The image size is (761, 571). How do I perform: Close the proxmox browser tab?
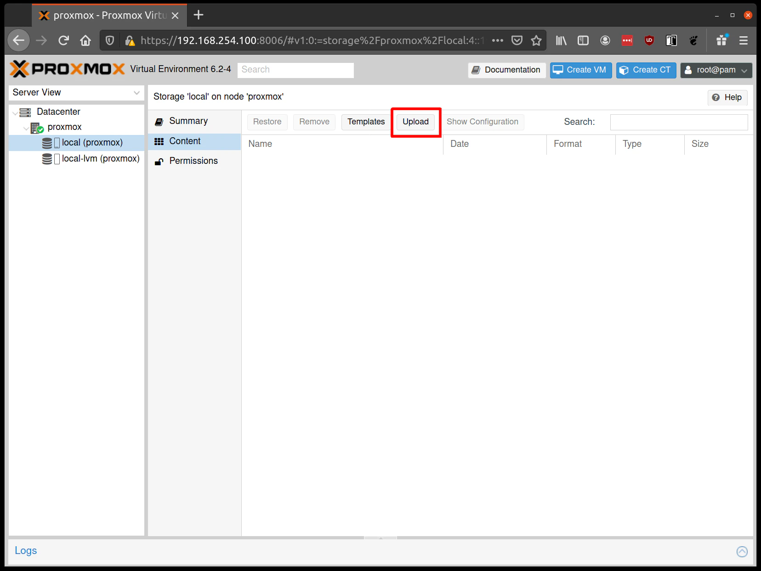coord(175,16)
